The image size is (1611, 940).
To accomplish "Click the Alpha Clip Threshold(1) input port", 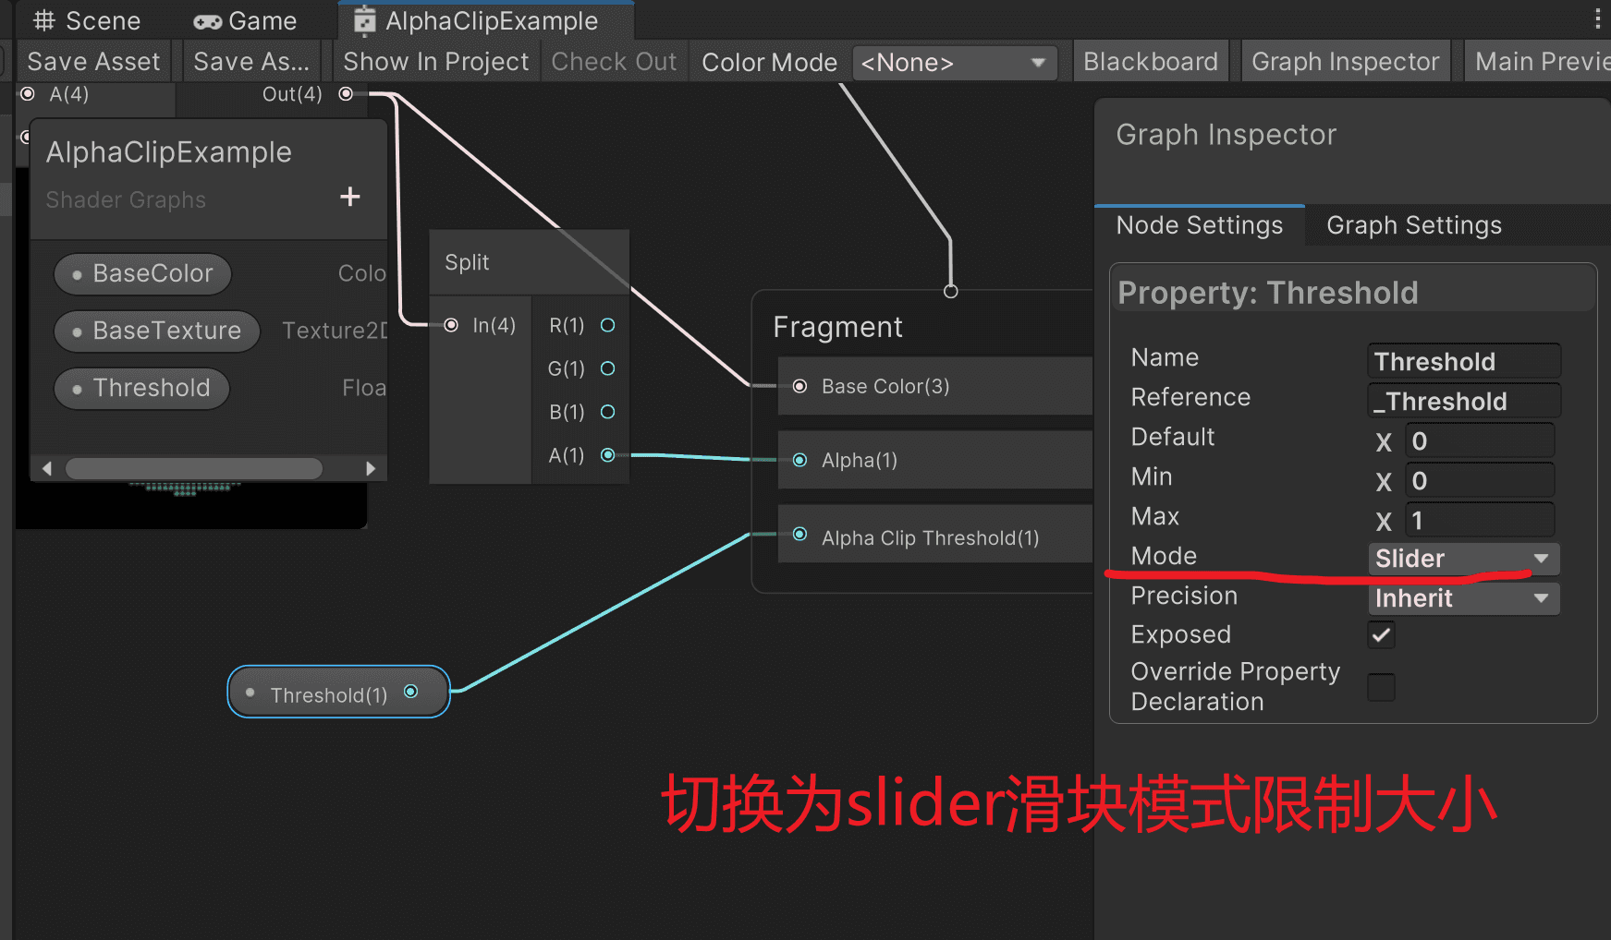I will tap(800, 535).
